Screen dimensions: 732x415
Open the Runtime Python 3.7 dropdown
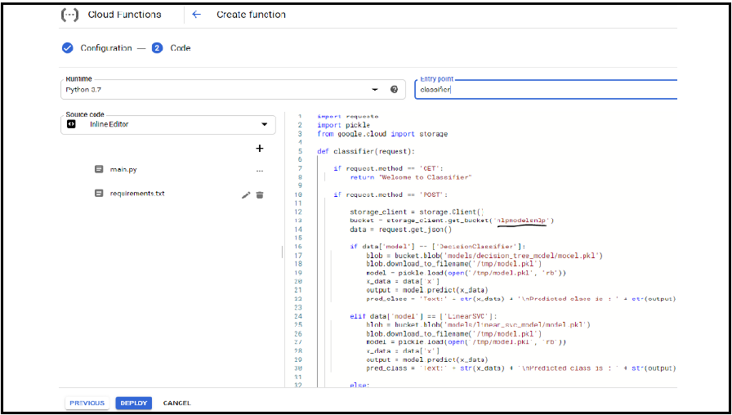pos(233,90)
